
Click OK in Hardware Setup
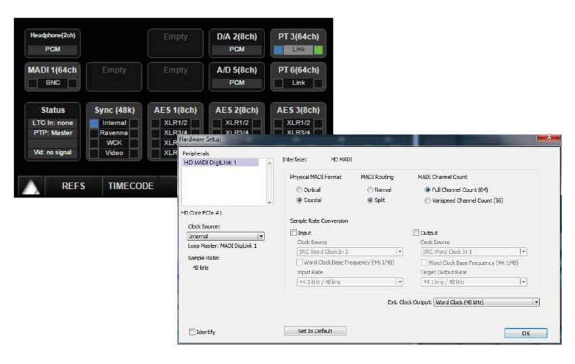526,333
